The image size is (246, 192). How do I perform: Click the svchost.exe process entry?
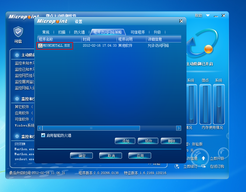click(24, 159)
